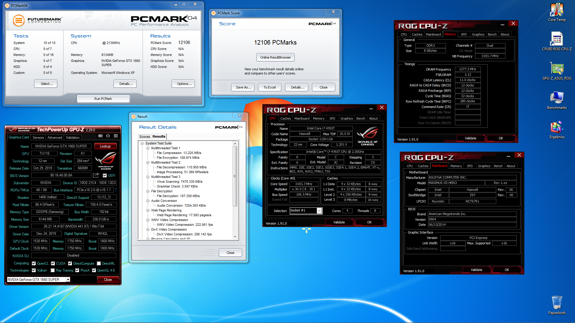The width and height of the screenshot is (575, 323).
Task: Toggle the DirectCompute checkbox
Action: click(x=70, y=263)
